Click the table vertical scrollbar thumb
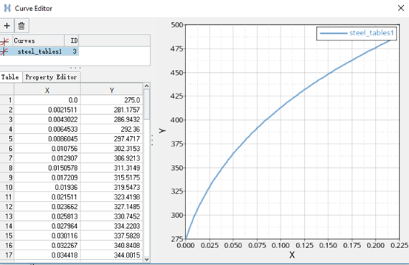This screenshot has width=409, height=265. tap(147, 105)
